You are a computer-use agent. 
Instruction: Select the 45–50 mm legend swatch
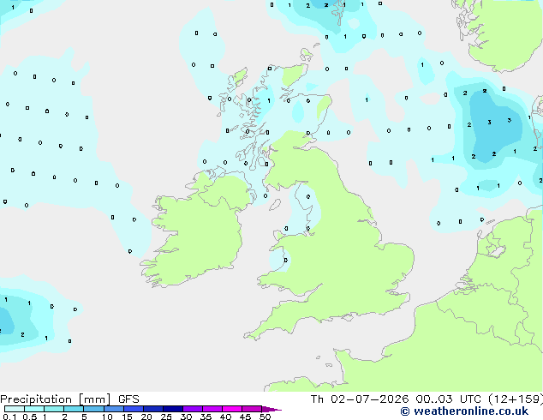[252, 409]
